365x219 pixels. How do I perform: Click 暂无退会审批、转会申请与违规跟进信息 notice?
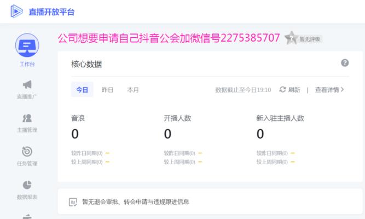click(x=136, y=202)
